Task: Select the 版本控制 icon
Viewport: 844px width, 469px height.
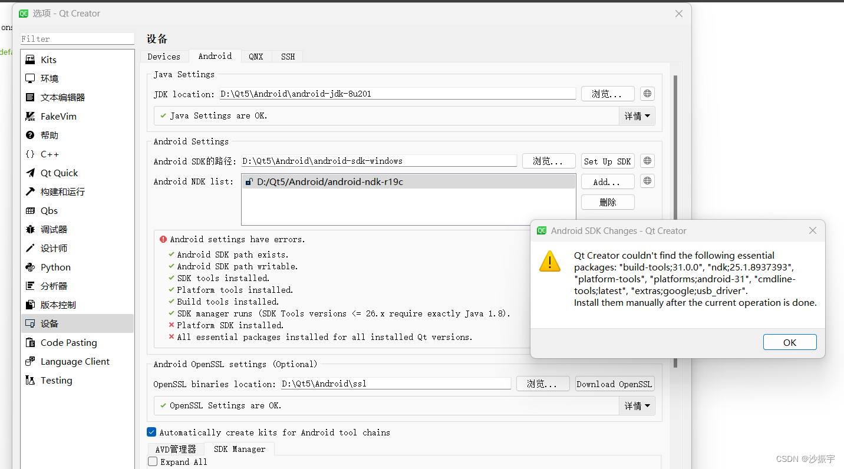Action: 30,305
